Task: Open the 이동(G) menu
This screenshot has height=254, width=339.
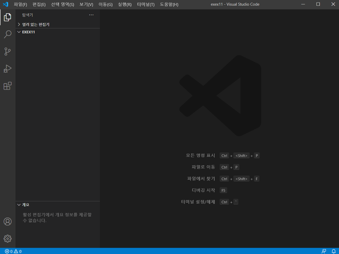Action: [x=106, y=4]
